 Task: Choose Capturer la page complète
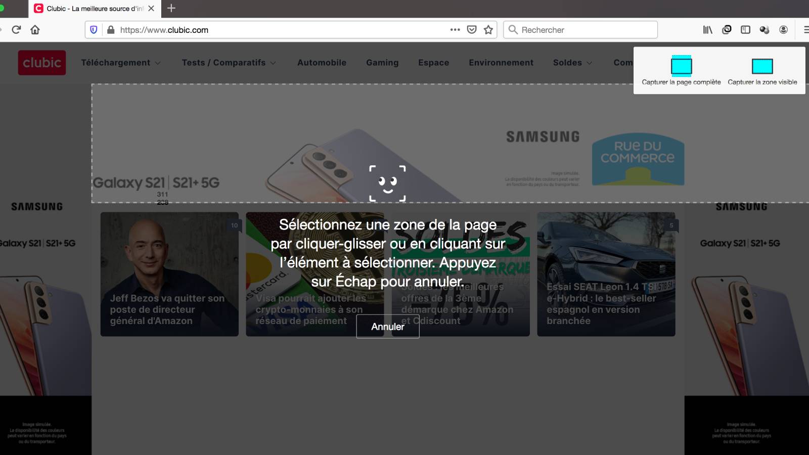pyautogui.click(x=681, y=71)
